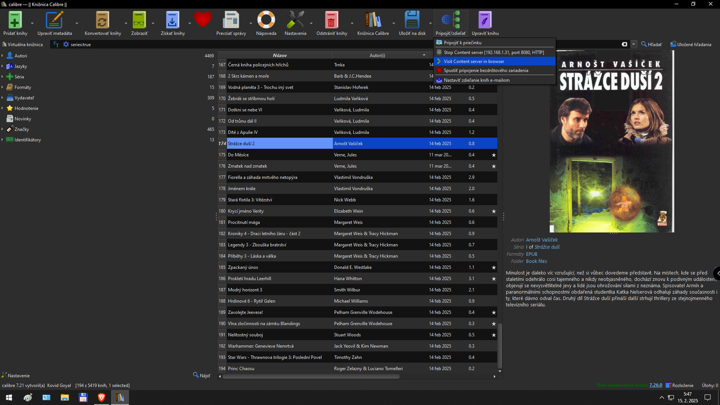Open dropdown arrow next to Pridať knihy
Screen dimensions: 720x405
tap(32, 24)
